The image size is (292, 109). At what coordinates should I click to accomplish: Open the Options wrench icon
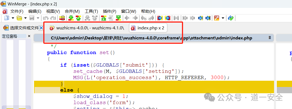click(217, 18)
